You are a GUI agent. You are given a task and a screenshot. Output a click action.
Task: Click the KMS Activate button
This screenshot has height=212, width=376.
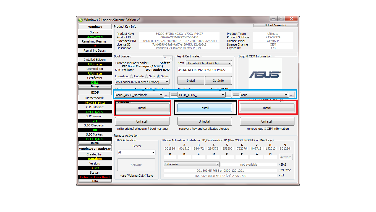pyautogui.click(x=136, y=165)
